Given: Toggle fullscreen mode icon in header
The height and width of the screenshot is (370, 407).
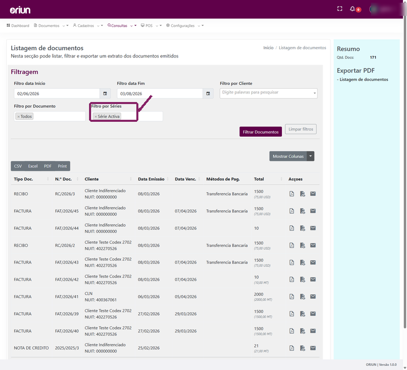Looking at the screenshot, I should tap(339, 9).
